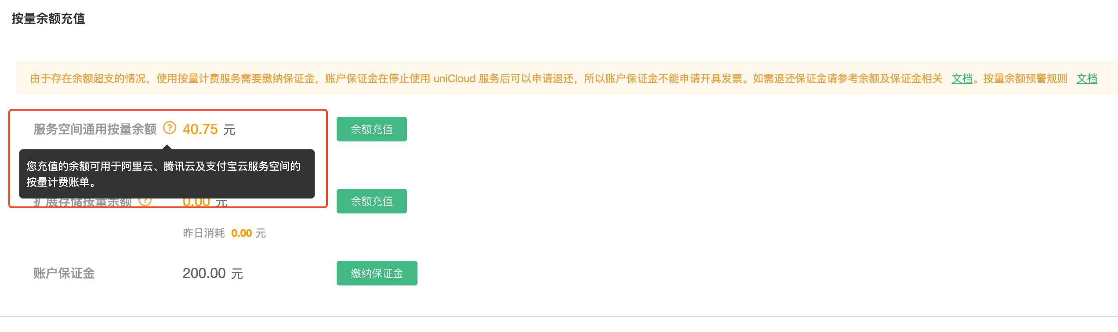Click the 按量余额充值 page heading
The height and width of the screenshot is (332, 1118).
(x=48, y=18)
